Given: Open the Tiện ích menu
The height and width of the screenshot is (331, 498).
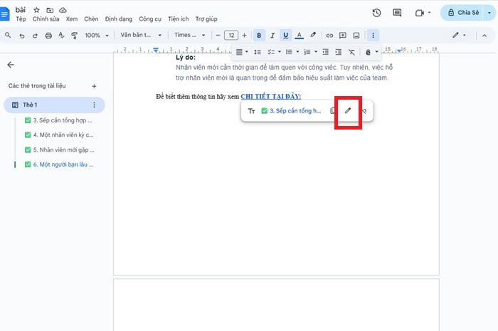Looking at the screenshot, I should (178, 19).
